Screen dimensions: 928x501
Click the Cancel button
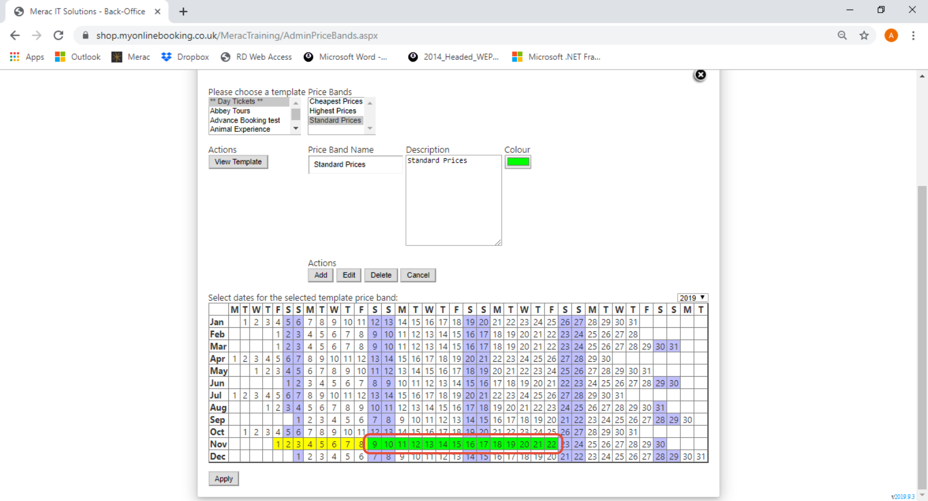(418, 276)
